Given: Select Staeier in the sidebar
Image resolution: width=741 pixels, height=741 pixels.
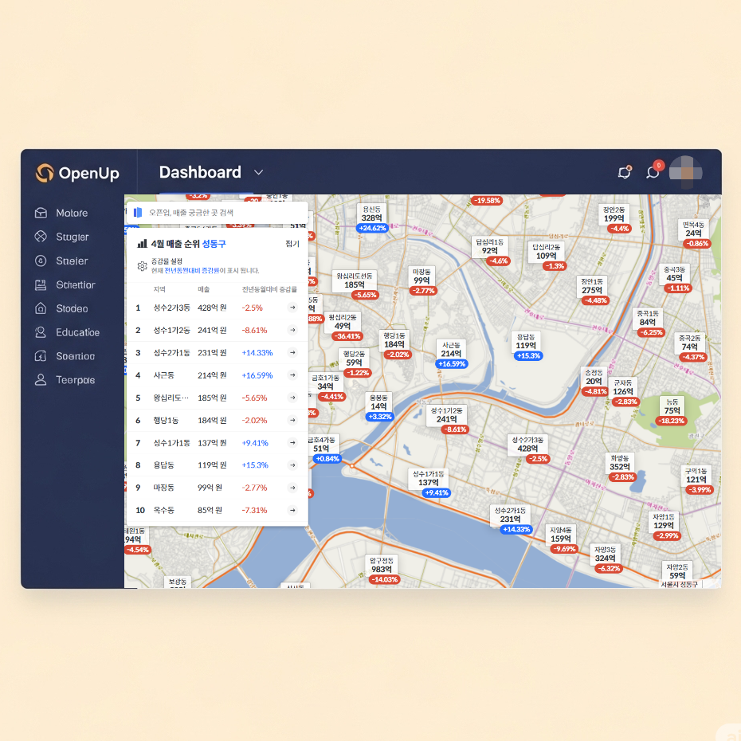Looking at the screenshot, I should (x=61, y=261).
